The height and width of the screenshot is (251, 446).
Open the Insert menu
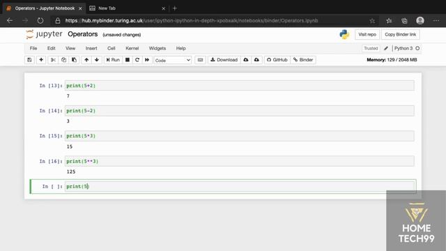click(x=91, y=48)
